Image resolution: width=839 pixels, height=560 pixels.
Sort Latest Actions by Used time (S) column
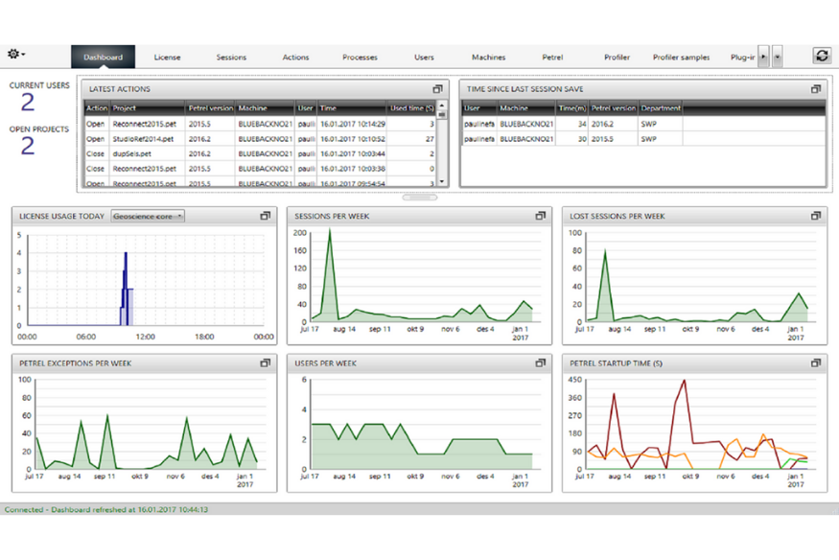pyautogui.click(x=411, y=108)
